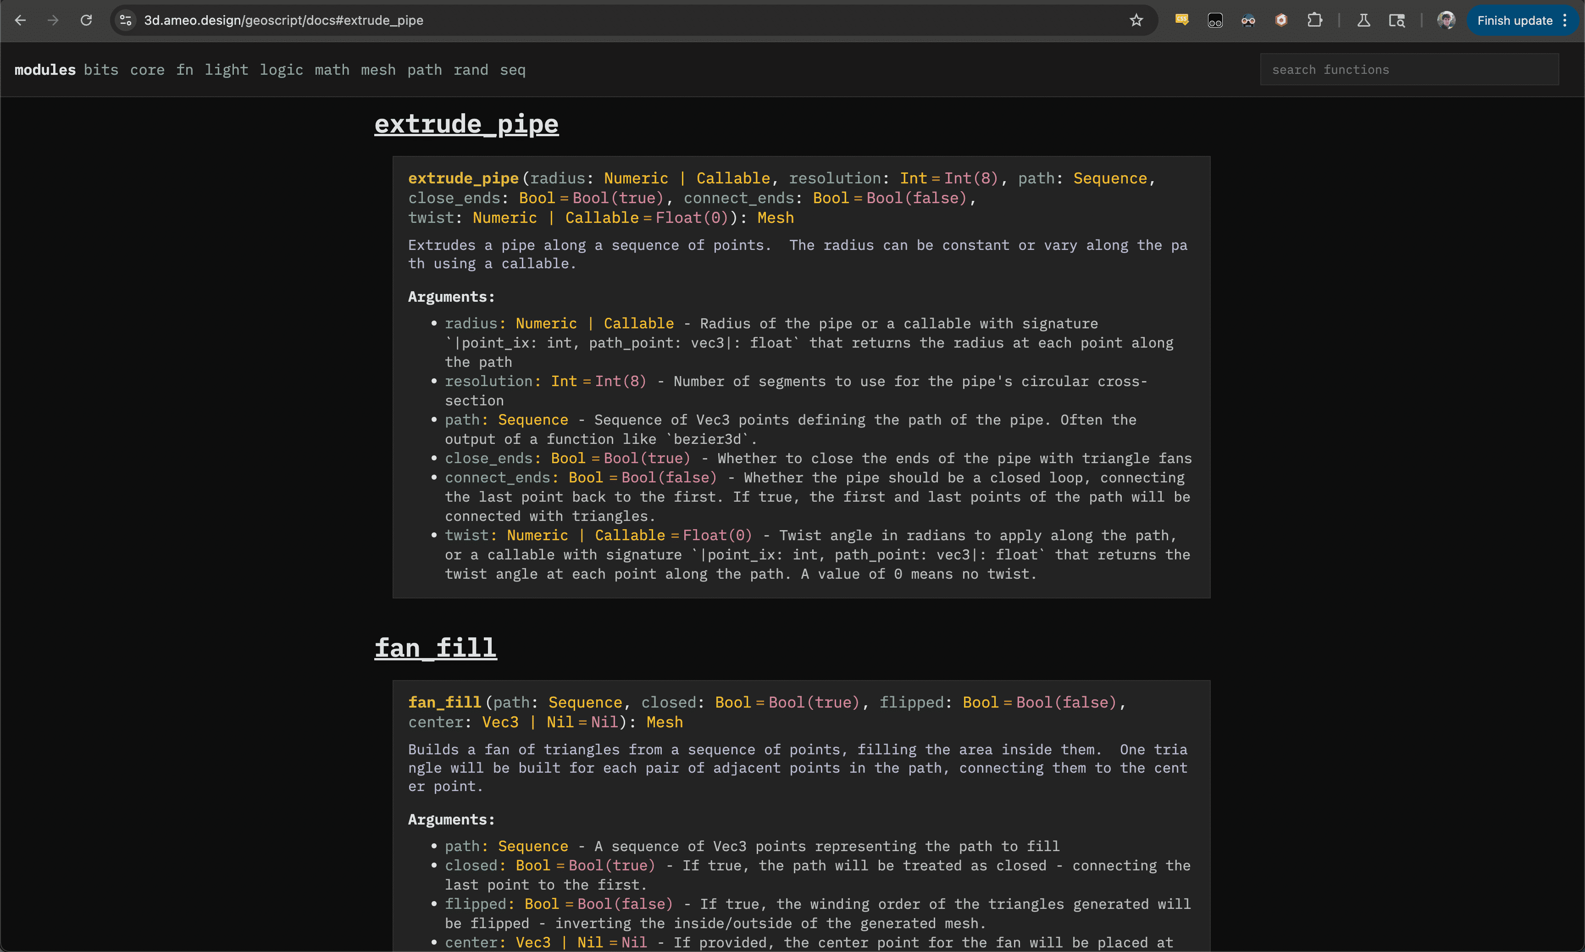
Task: Open the fn module
Action: 185,70
